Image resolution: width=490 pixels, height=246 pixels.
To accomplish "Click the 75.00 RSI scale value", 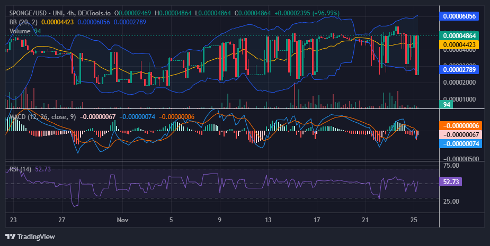I will 451,165.
